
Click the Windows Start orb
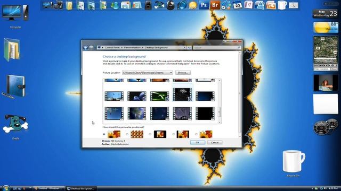[x=5, y=188]
